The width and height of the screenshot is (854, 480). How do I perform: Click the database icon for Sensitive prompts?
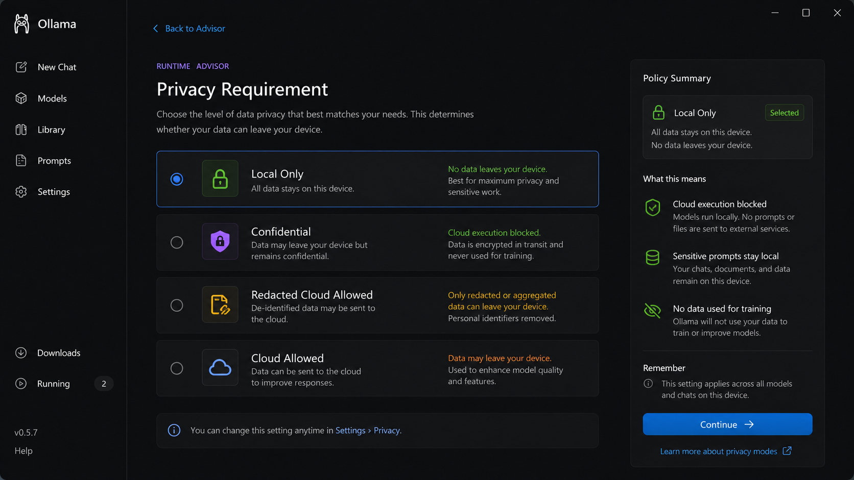point(653,258)
